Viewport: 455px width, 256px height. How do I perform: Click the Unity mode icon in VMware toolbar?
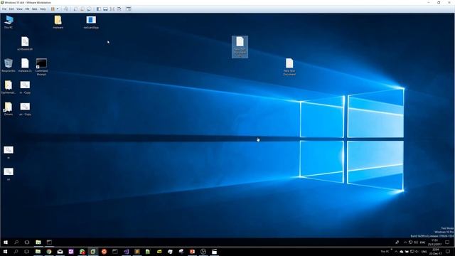pyautogui.click(x=119, y=9)
